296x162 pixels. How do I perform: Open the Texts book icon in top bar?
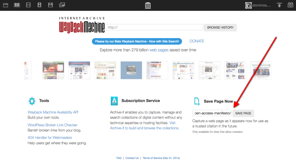(x=17, y=5)
